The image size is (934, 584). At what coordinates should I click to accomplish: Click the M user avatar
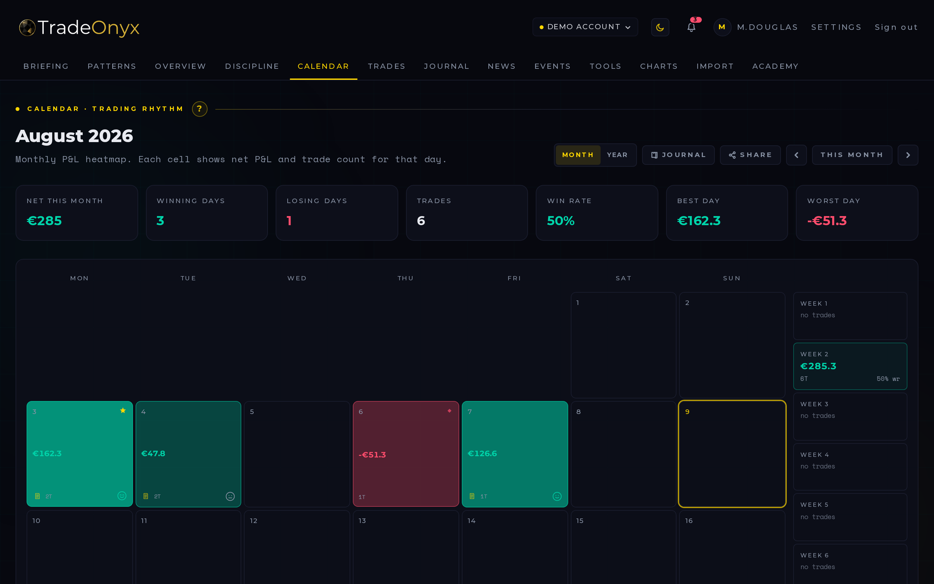(722, 27)
